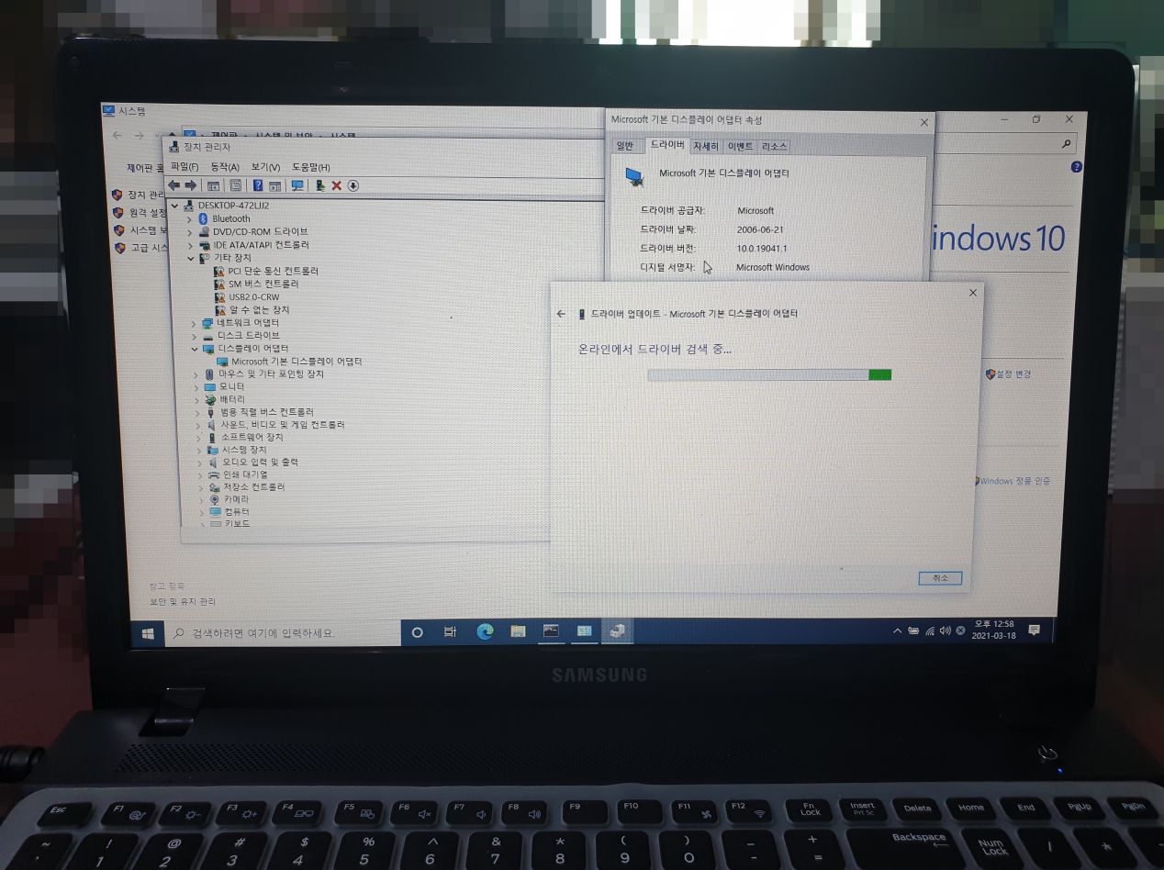Click the Cortana circle icon on taskbar

click(x=417, y=632)
